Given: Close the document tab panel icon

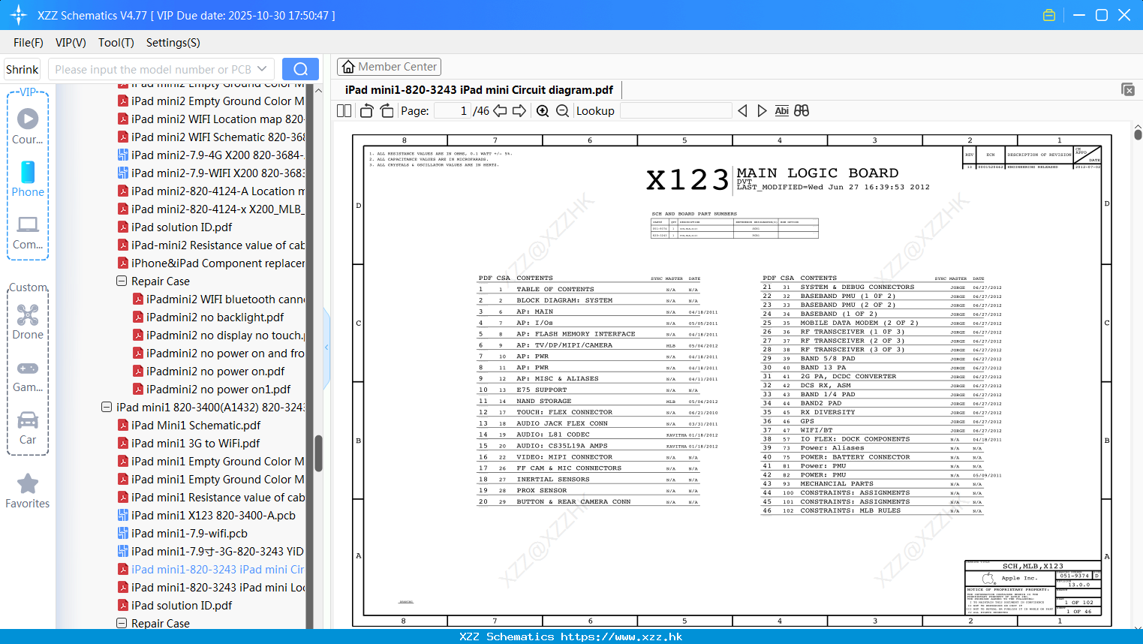Looking at the screenshot, I should coord(1128,89).
